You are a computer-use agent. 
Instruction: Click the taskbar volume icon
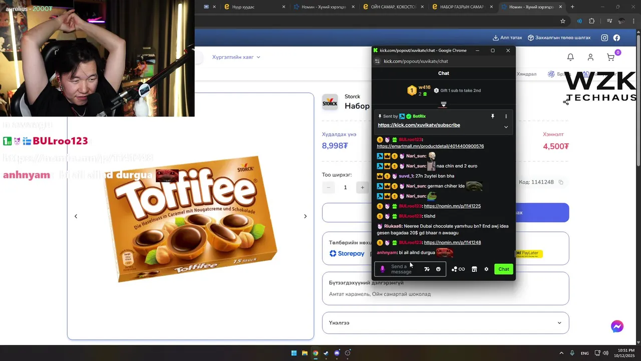point(605,353)
